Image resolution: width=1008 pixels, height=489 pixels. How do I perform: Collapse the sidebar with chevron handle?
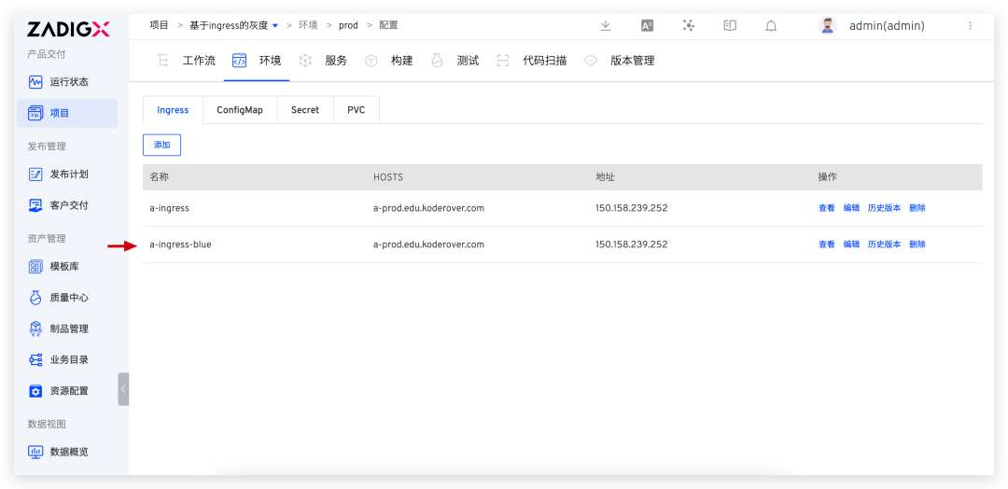pyautogui.click(x=123, y=389)
